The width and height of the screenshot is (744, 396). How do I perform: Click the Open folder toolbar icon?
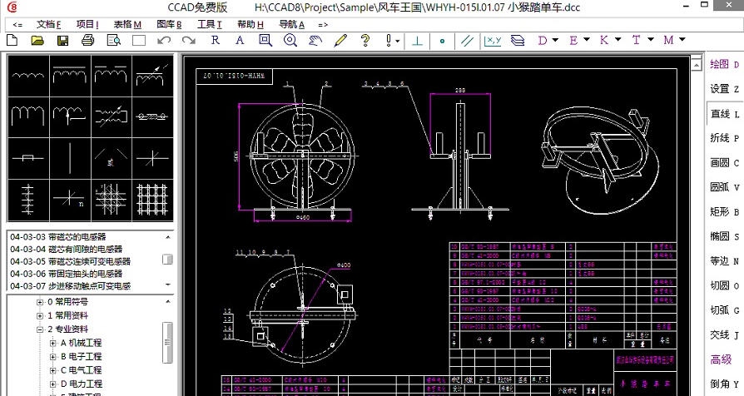tap(37, 40)
